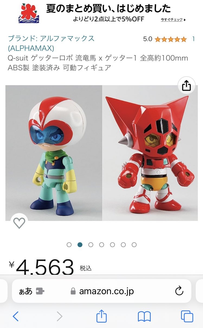Image resolution: width=203 pixels, height=328 pixels.
Task: Open the summer bulk-buy sale banner
Action: [102, 13]
